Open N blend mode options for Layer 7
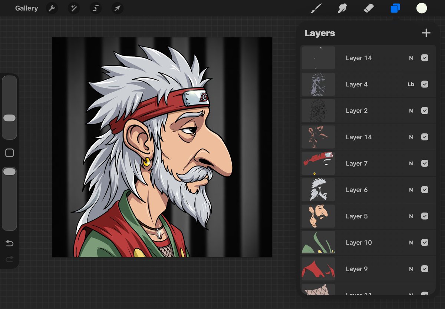This screenshot has height=309, width=445. pyautogui.click(x=411, y=163)
